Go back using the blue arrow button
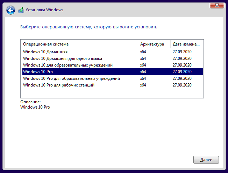Screen dimensions: 228x173 click(10, 10)
